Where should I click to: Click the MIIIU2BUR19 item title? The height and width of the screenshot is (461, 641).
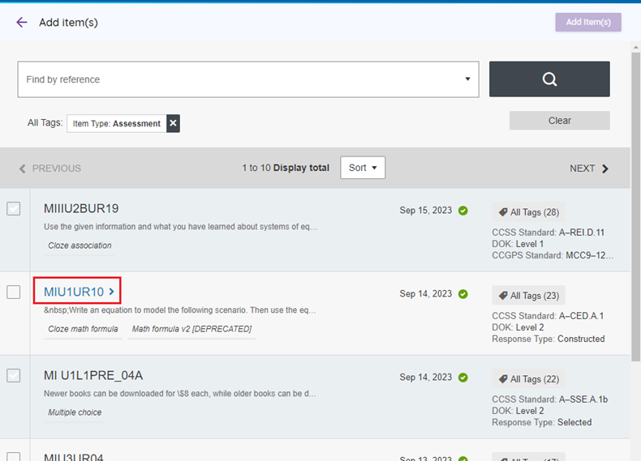[x=81, y=209]
